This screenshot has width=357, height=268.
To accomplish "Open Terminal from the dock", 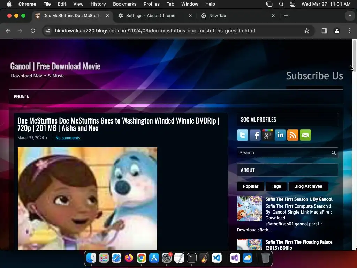I will coord(192,258).
